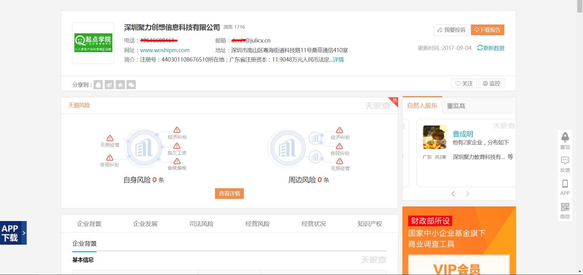Click the 更新时间 :2017-09-04 text

(x=445, y=48)
